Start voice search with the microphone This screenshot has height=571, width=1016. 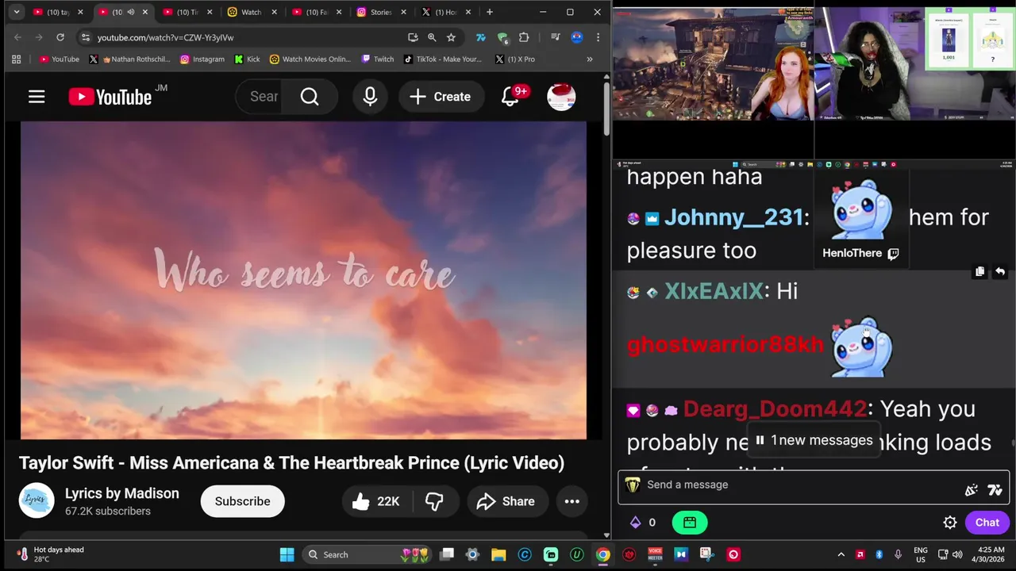point(370,97)
